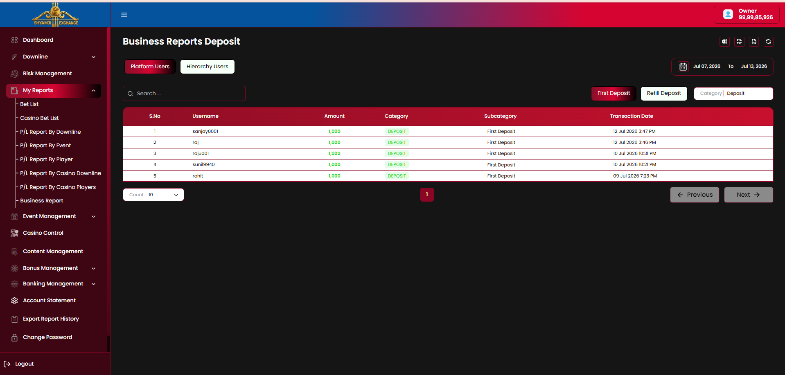785x375 pixels.
Task: Toggle the hamburger sidebar menu
Action: pos(124,15)
